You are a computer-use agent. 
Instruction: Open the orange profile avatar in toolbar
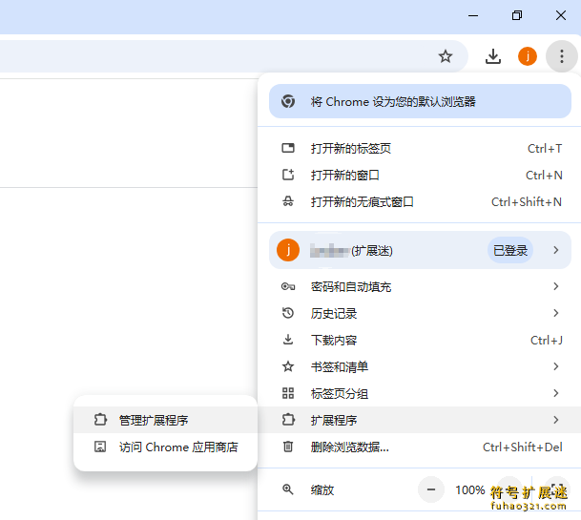(527, 56)
